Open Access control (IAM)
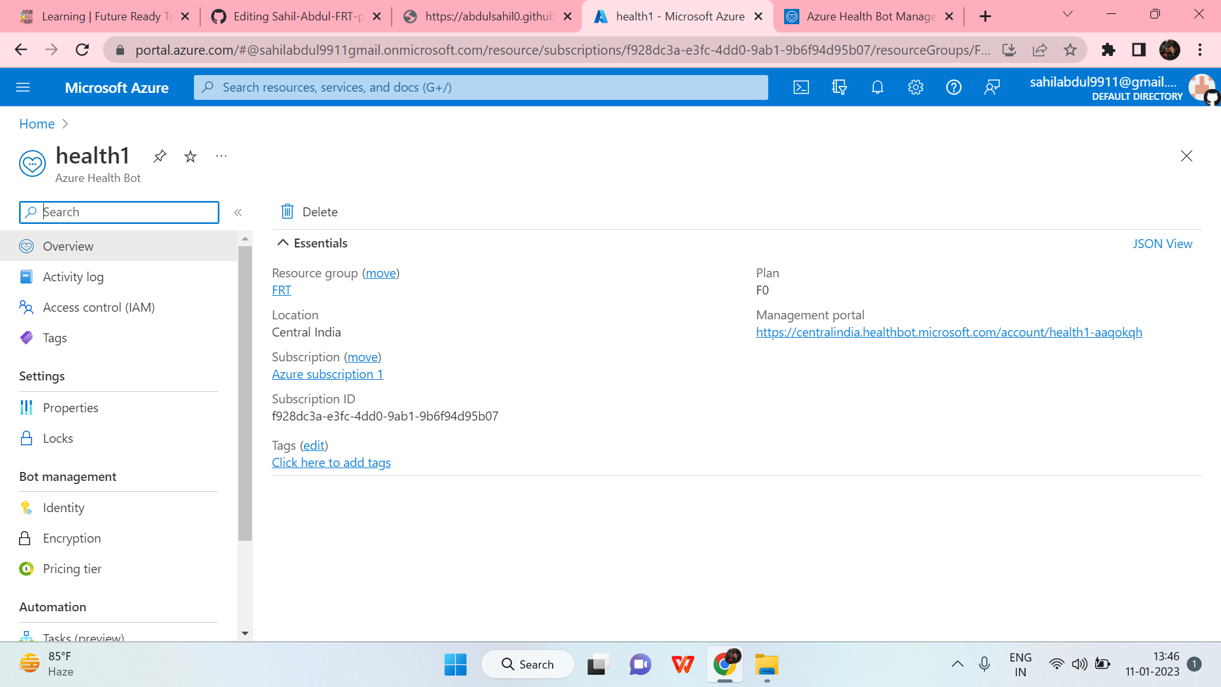 [99, 307]
